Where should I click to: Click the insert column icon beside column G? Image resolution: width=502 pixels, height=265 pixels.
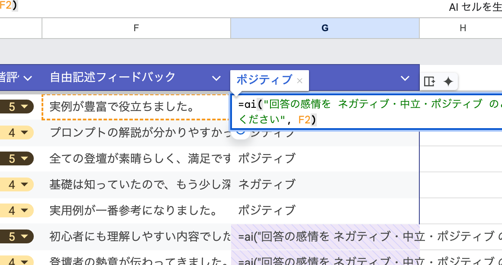pyautogui.click(x=429, y=81)
